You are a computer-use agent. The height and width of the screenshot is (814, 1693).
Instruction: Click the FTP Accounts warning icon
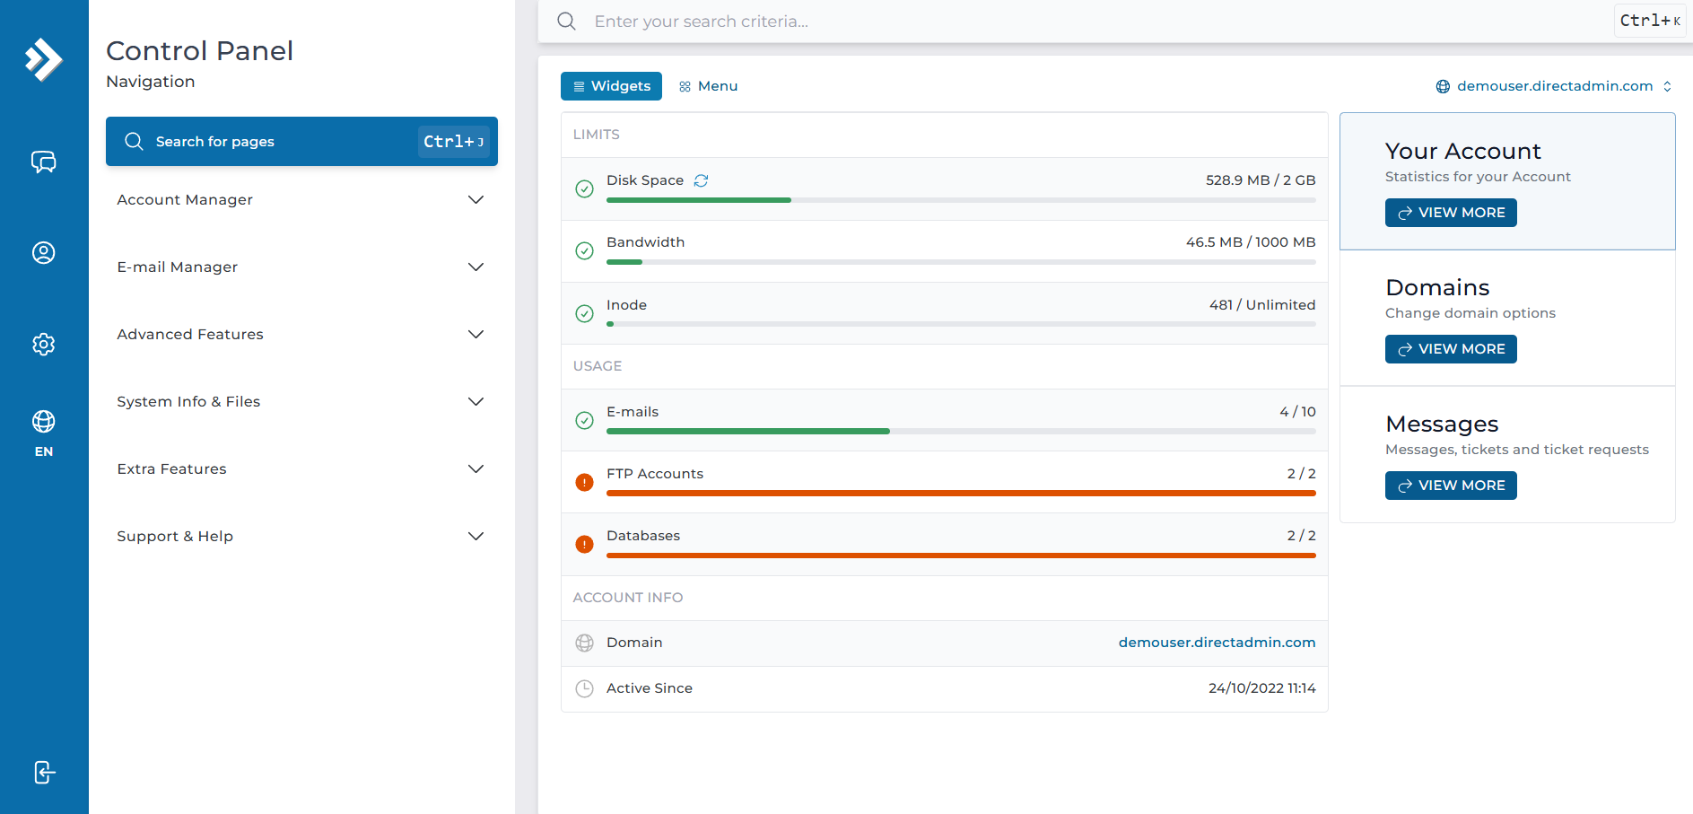[x=584, y=482]
